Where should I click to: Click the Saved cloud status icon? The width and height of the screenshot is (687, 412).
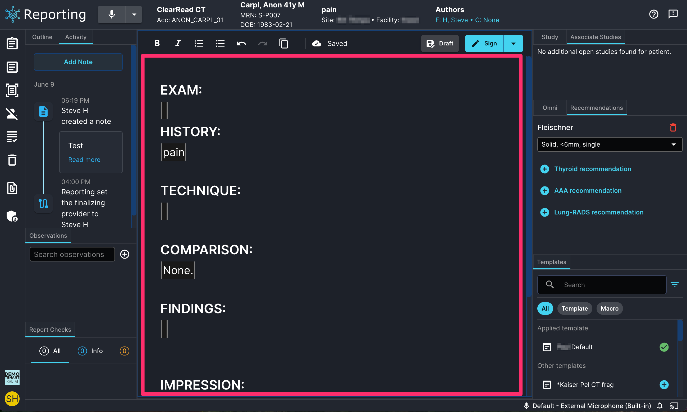tap(317, 43)
